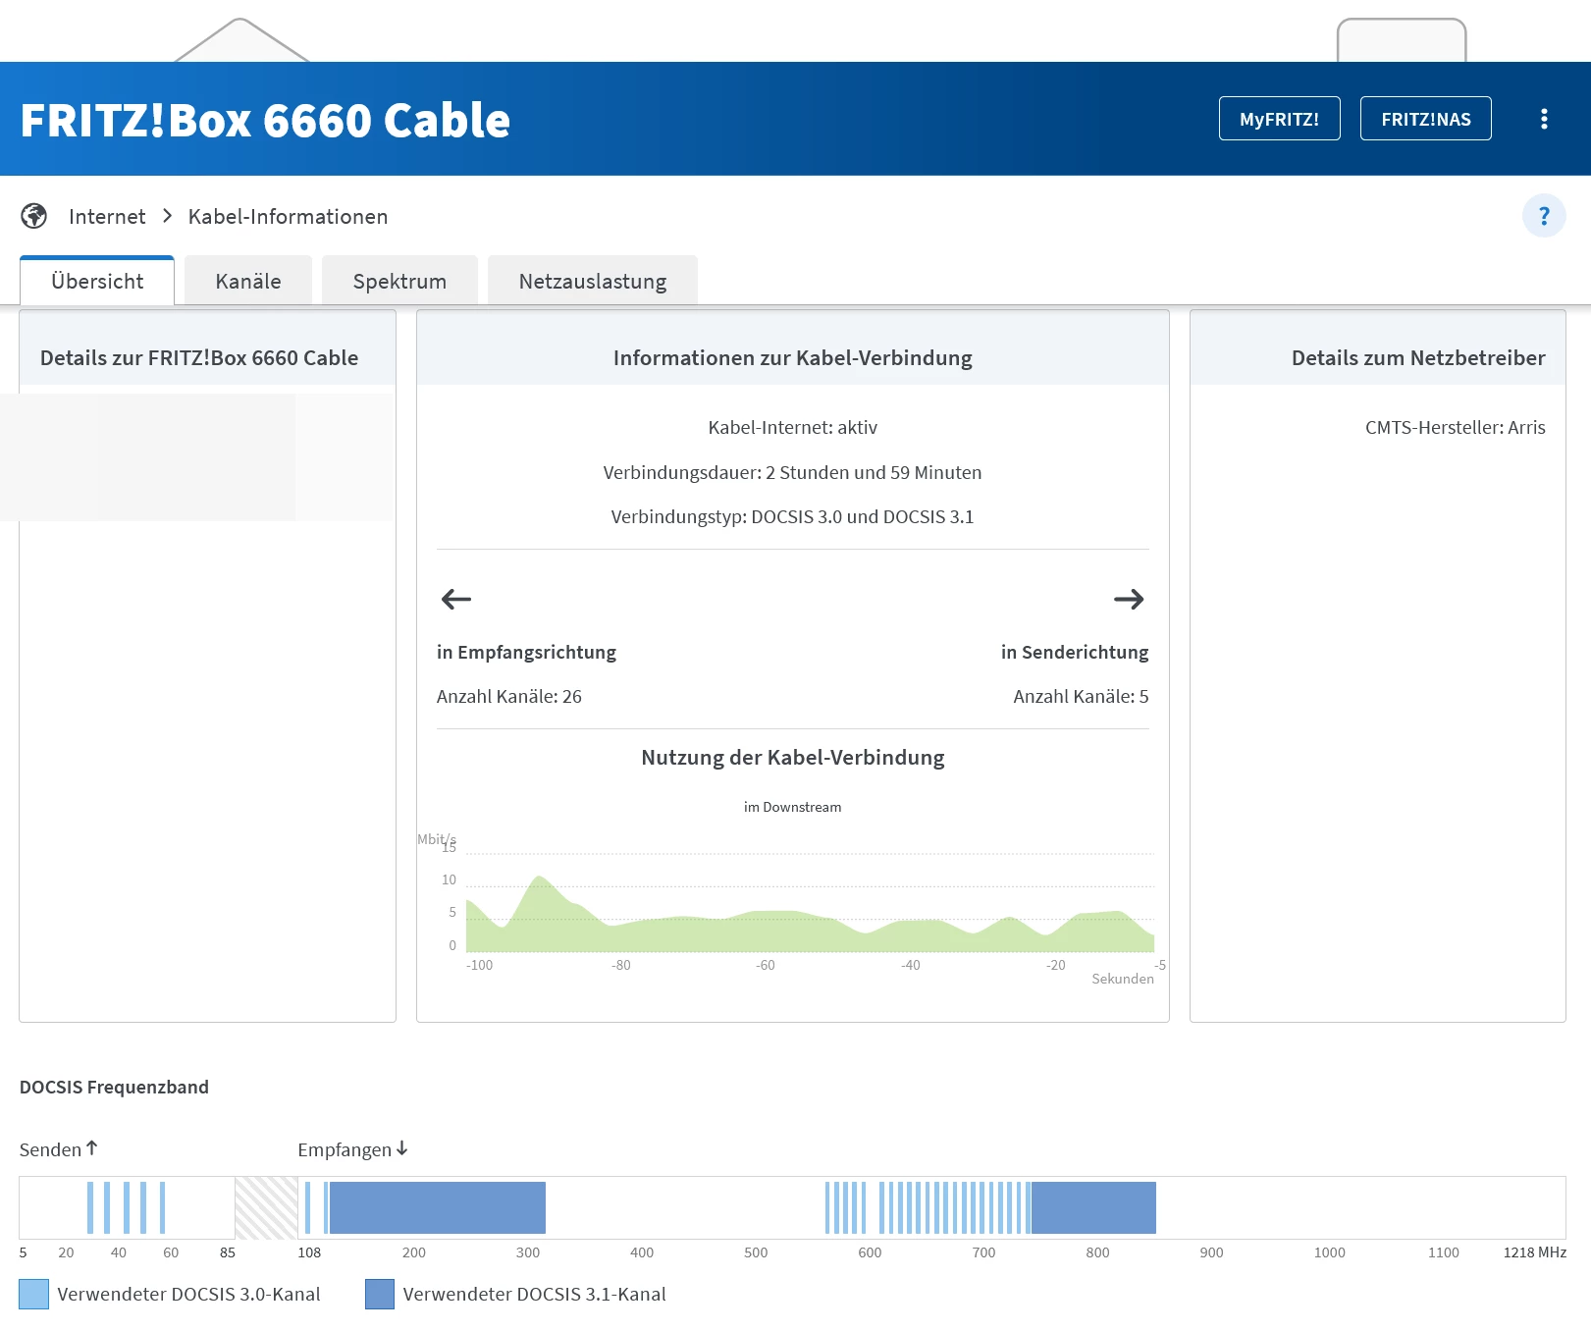Image resolution: width=1591 pixels, height=1331 pixels.
Task: Click the green downstream usage graph
Action: (x=810, y=915)
